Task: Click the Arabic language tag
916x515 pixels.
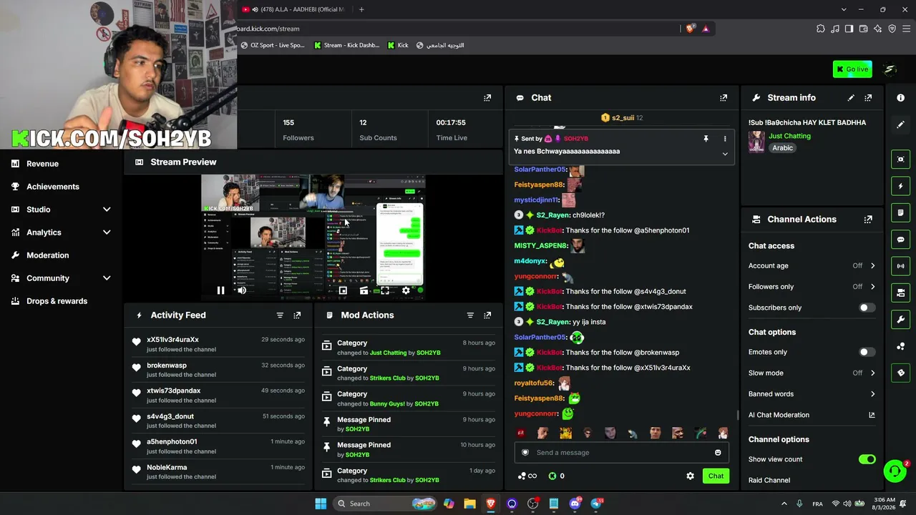Action: point(782,148)
